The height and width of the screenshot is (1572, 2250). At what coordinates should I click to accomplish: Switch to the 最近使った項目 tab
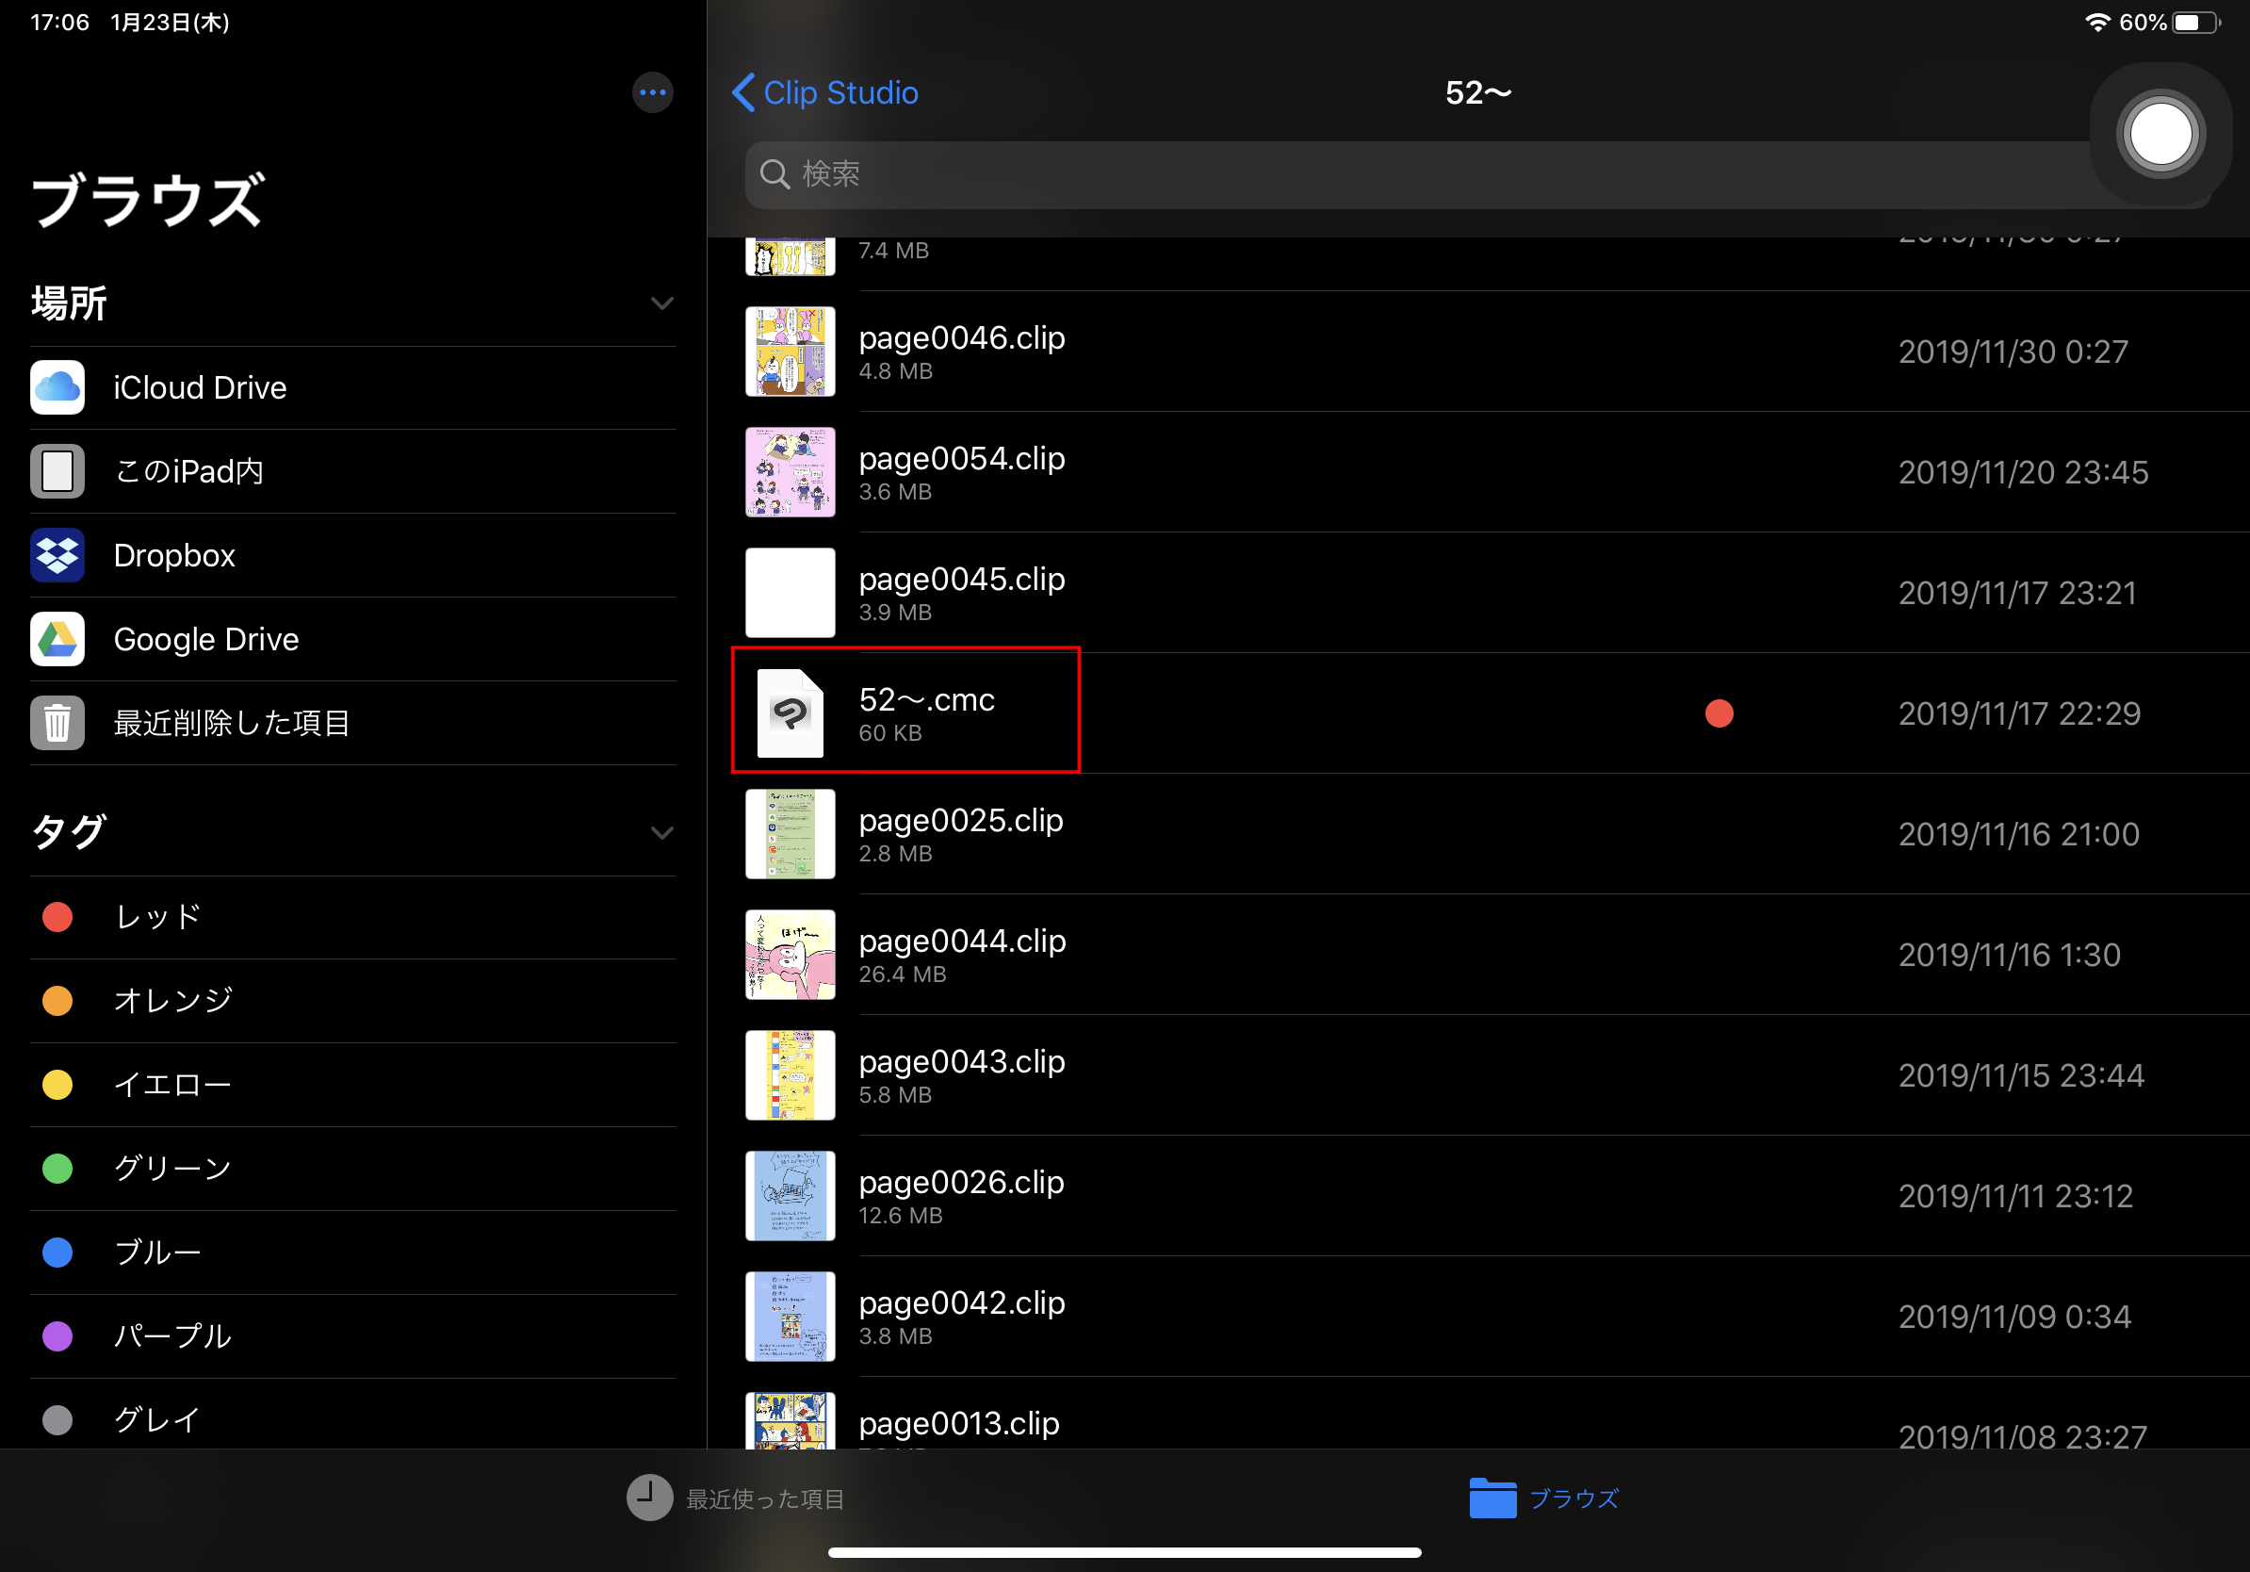pyautogui.click(x=735, y=1498)
